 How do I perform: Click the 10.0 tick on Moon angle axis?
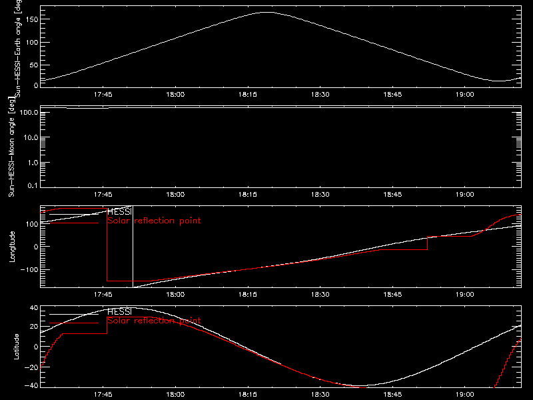pos(31,137)
